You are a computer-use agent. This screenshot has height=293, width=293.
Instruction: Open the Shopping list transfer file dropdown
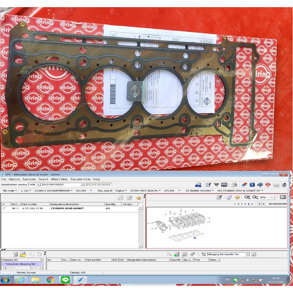click(x=247, y=254)
